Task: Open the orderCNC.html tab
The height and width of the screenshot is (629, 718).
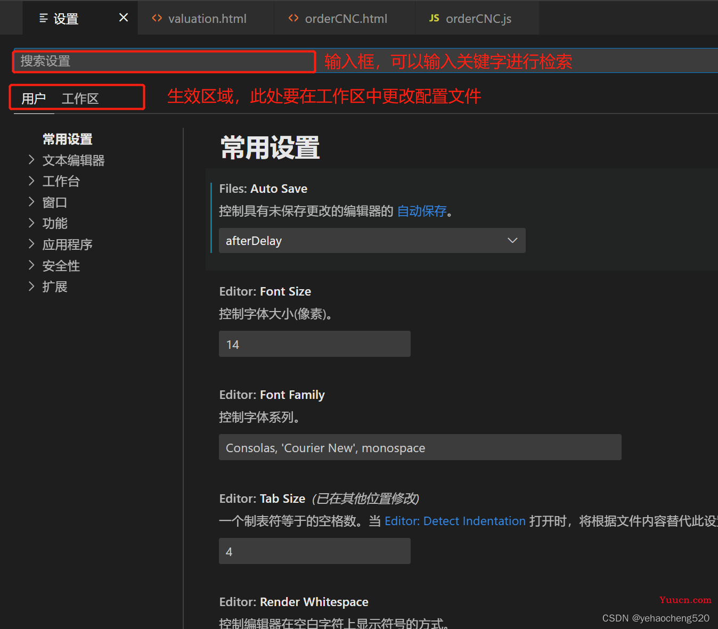Action: [x=345, y=18]
